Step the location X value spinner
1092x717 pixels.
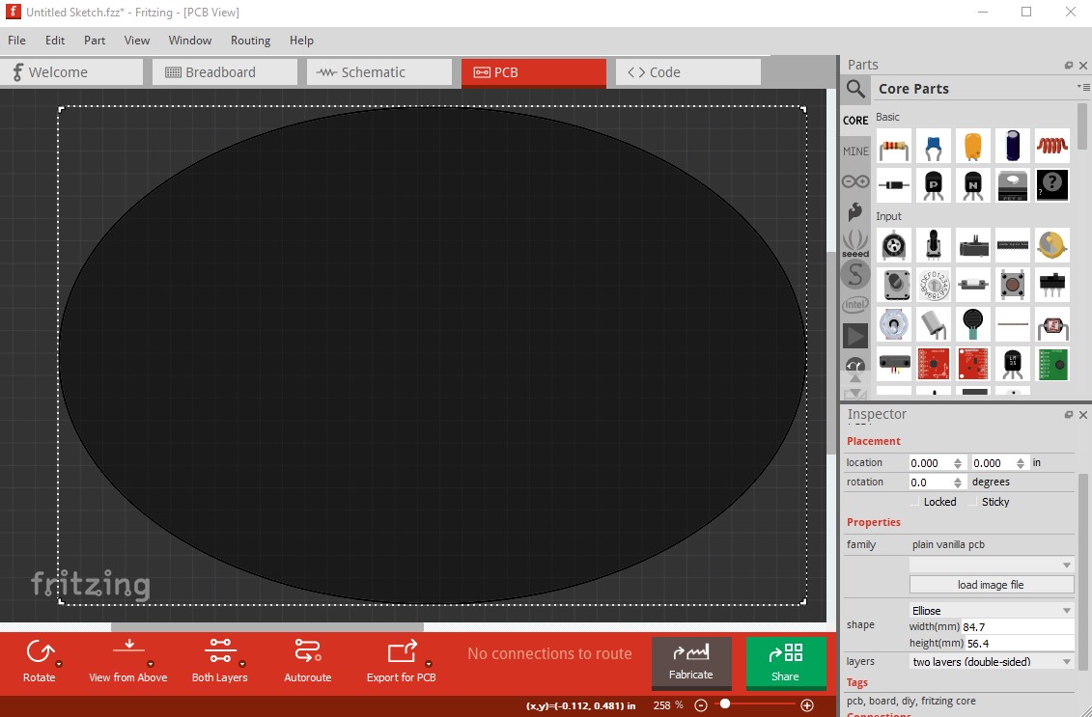click(x=958, y=463)
